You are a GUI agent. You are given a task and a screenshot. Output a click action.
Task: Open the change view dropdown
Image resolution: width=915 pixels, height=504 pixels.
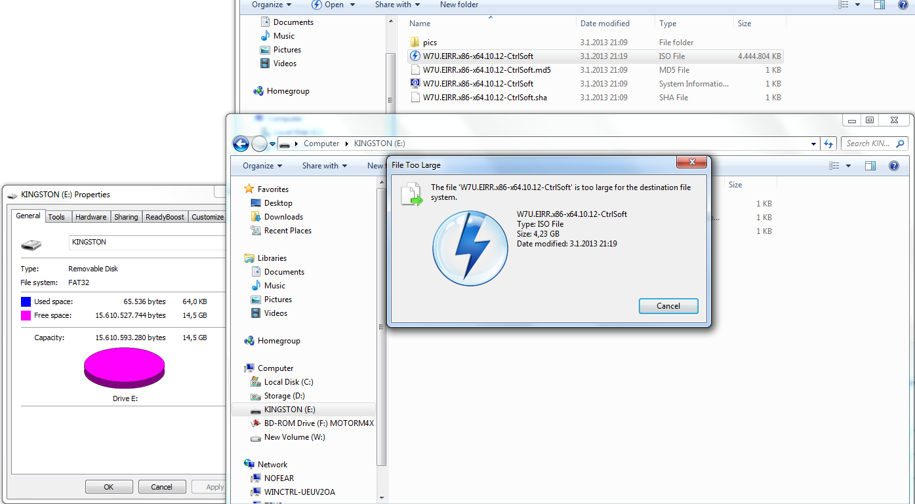(x=848, y=166)
